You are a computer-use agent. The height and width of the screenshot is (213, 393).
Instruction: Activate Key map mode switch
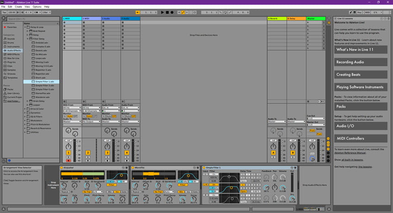360,12
